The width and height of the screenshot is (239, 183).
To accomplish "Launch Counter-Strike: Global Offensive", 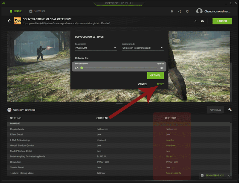I will tap(222, 21).
